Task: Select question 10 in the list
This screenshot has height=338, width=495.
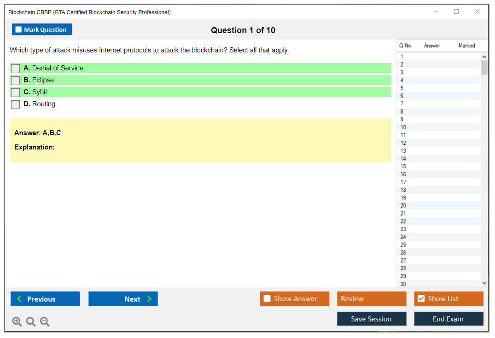Action: (403, 127)
